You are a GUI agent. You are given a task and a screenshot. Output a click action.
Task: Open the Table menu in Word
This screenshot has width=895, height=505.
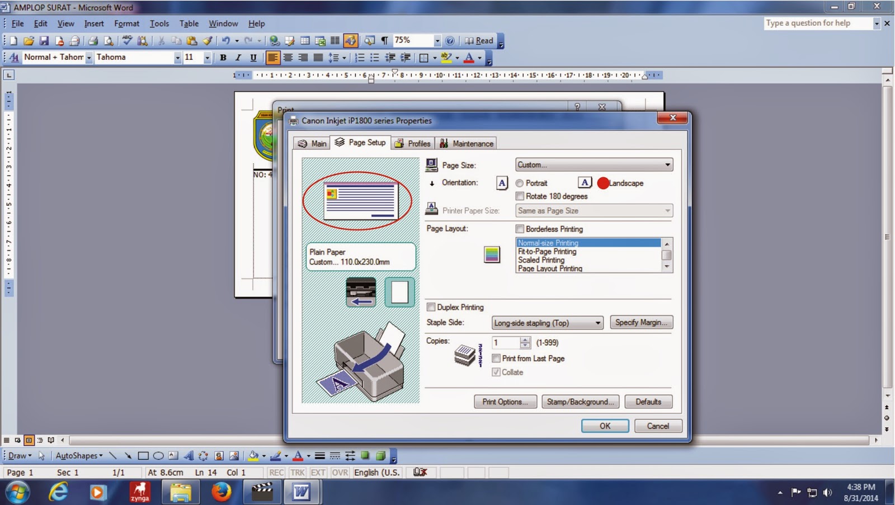(189, 23)
